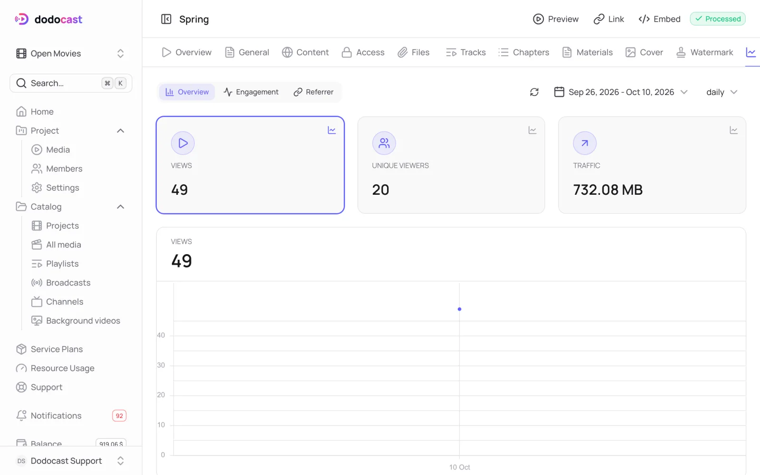Go to Playlists in sidebar

tap(55, 264)
